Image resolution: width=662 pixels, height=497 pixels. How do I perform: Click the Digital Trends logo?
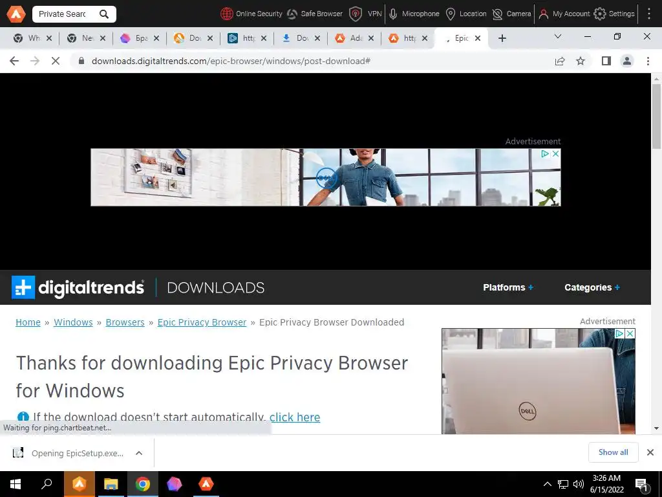(x=78, y=287)
